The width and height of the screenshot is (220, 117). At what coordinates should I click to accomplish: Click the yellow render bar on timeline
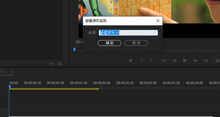point(54,89)
